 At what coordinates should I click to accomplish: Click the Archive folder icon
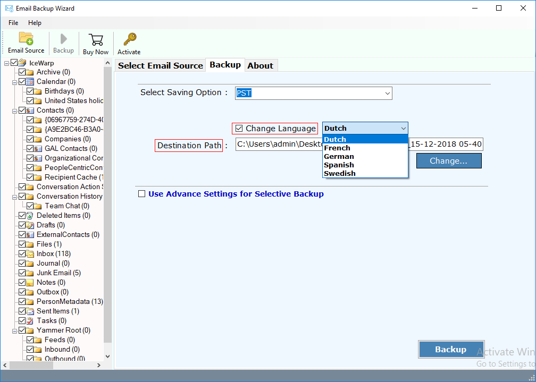coord(30,72)
